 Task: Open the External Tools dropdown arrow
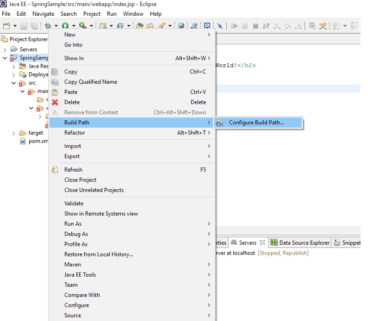91,25
